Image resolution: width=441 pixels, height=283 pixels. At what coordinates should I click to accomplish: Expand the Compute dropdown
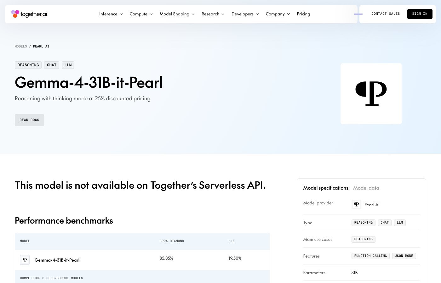click(141, 14)
